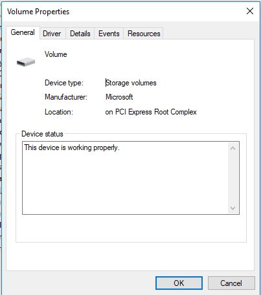
Task: Click 'on PCI Express Root Complex' location text
Action: coord(151,112)
